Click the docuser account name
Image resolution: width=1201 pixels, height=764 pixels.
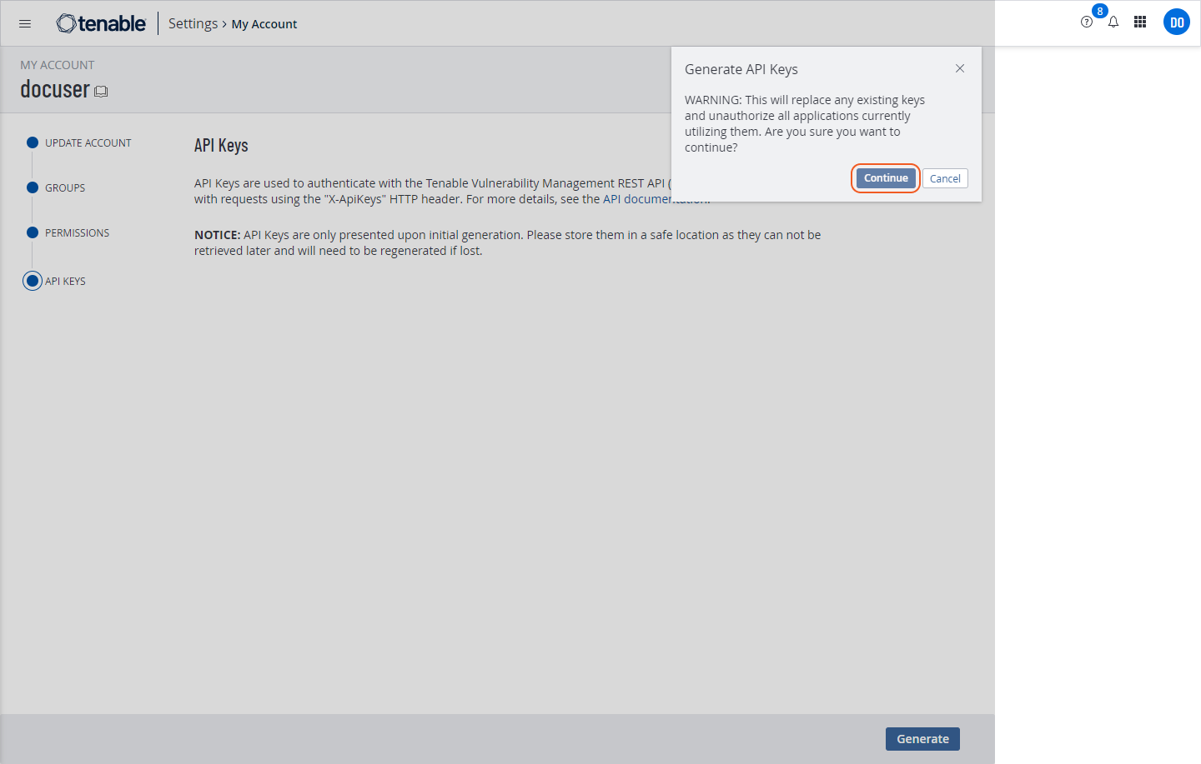(55, 89)
